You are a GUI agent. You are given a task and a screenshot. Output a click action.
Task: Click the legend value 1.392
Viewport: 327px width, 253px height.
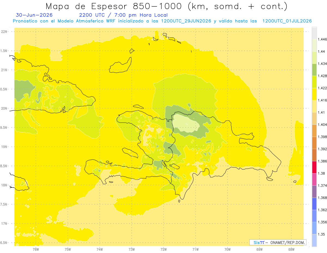coord(323,149)
